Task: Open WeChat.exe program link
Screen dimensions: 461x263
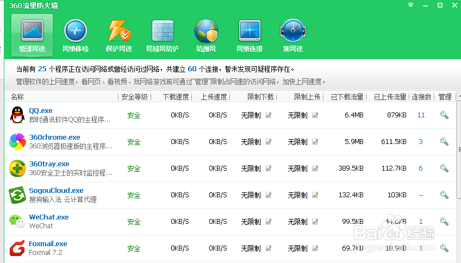Action: point(49,217)
